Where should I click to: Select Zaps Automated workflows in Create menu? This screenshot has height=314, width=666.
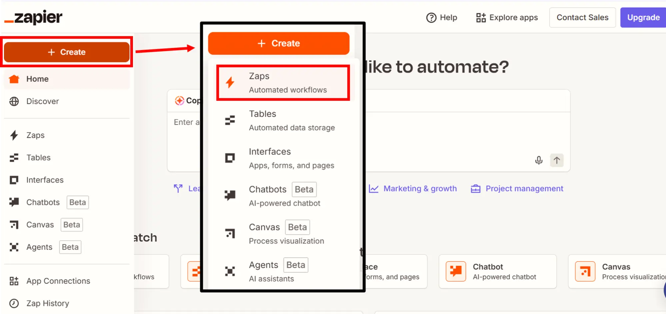point(283,83)
